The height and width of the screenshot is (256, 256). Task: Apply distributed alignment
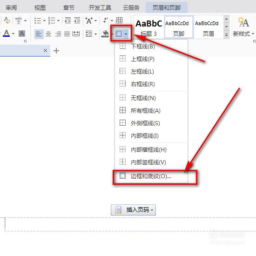point(76,34)
